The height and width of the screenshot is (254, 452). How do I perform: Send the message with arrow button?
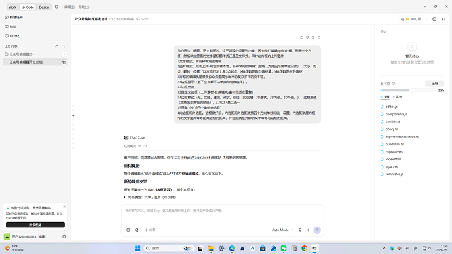(317, 230)
